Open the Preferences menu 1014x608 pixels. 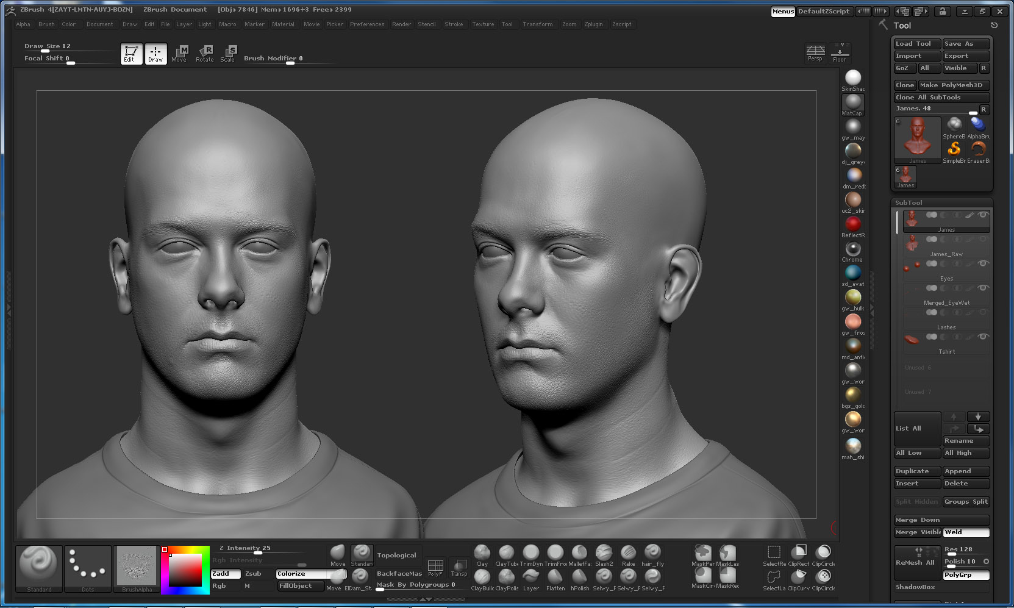367,24
